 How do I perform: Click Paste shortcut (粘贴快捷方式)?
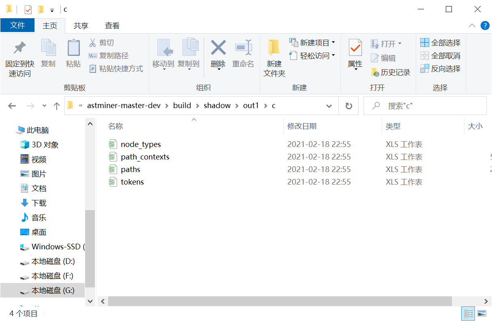[116, 68]
